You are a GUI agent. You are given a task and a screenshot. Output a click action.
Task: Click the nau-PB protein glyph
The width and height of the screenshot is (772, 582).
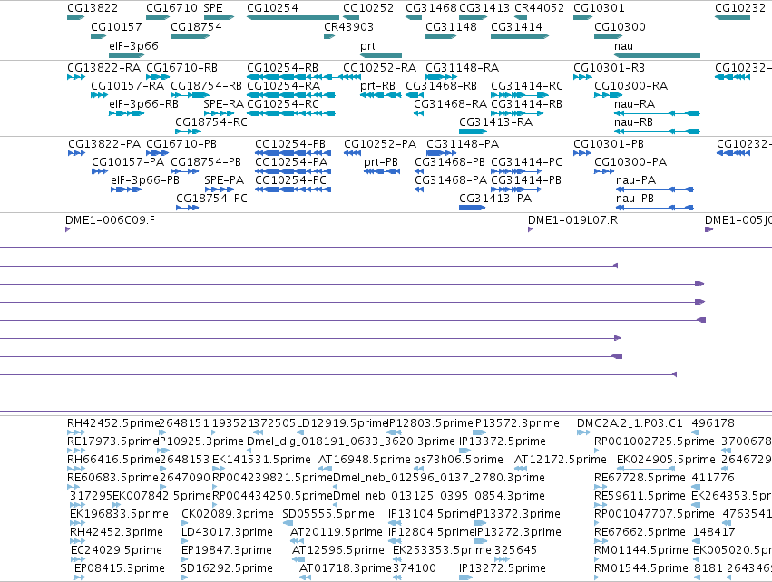coord(654,208)
